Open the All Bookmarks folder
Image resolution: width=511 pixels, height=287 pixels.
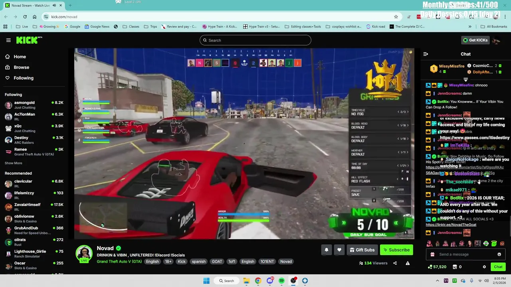(x=493, y=27)
